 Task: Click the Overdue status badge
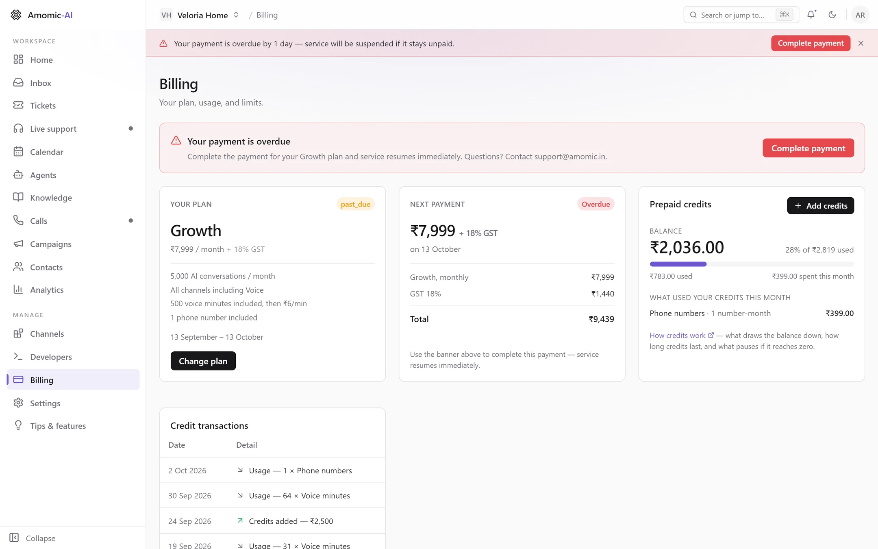coord(595,204)
